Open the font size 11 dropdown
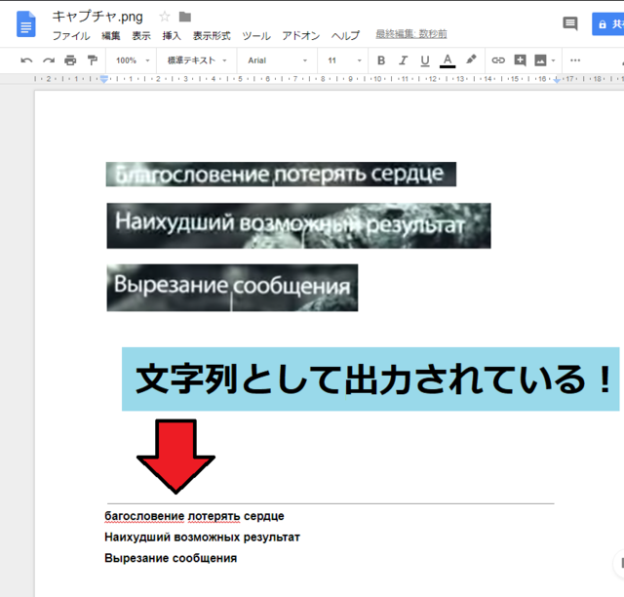Viewport: 624px width, 597px height. tap(344, 60)
